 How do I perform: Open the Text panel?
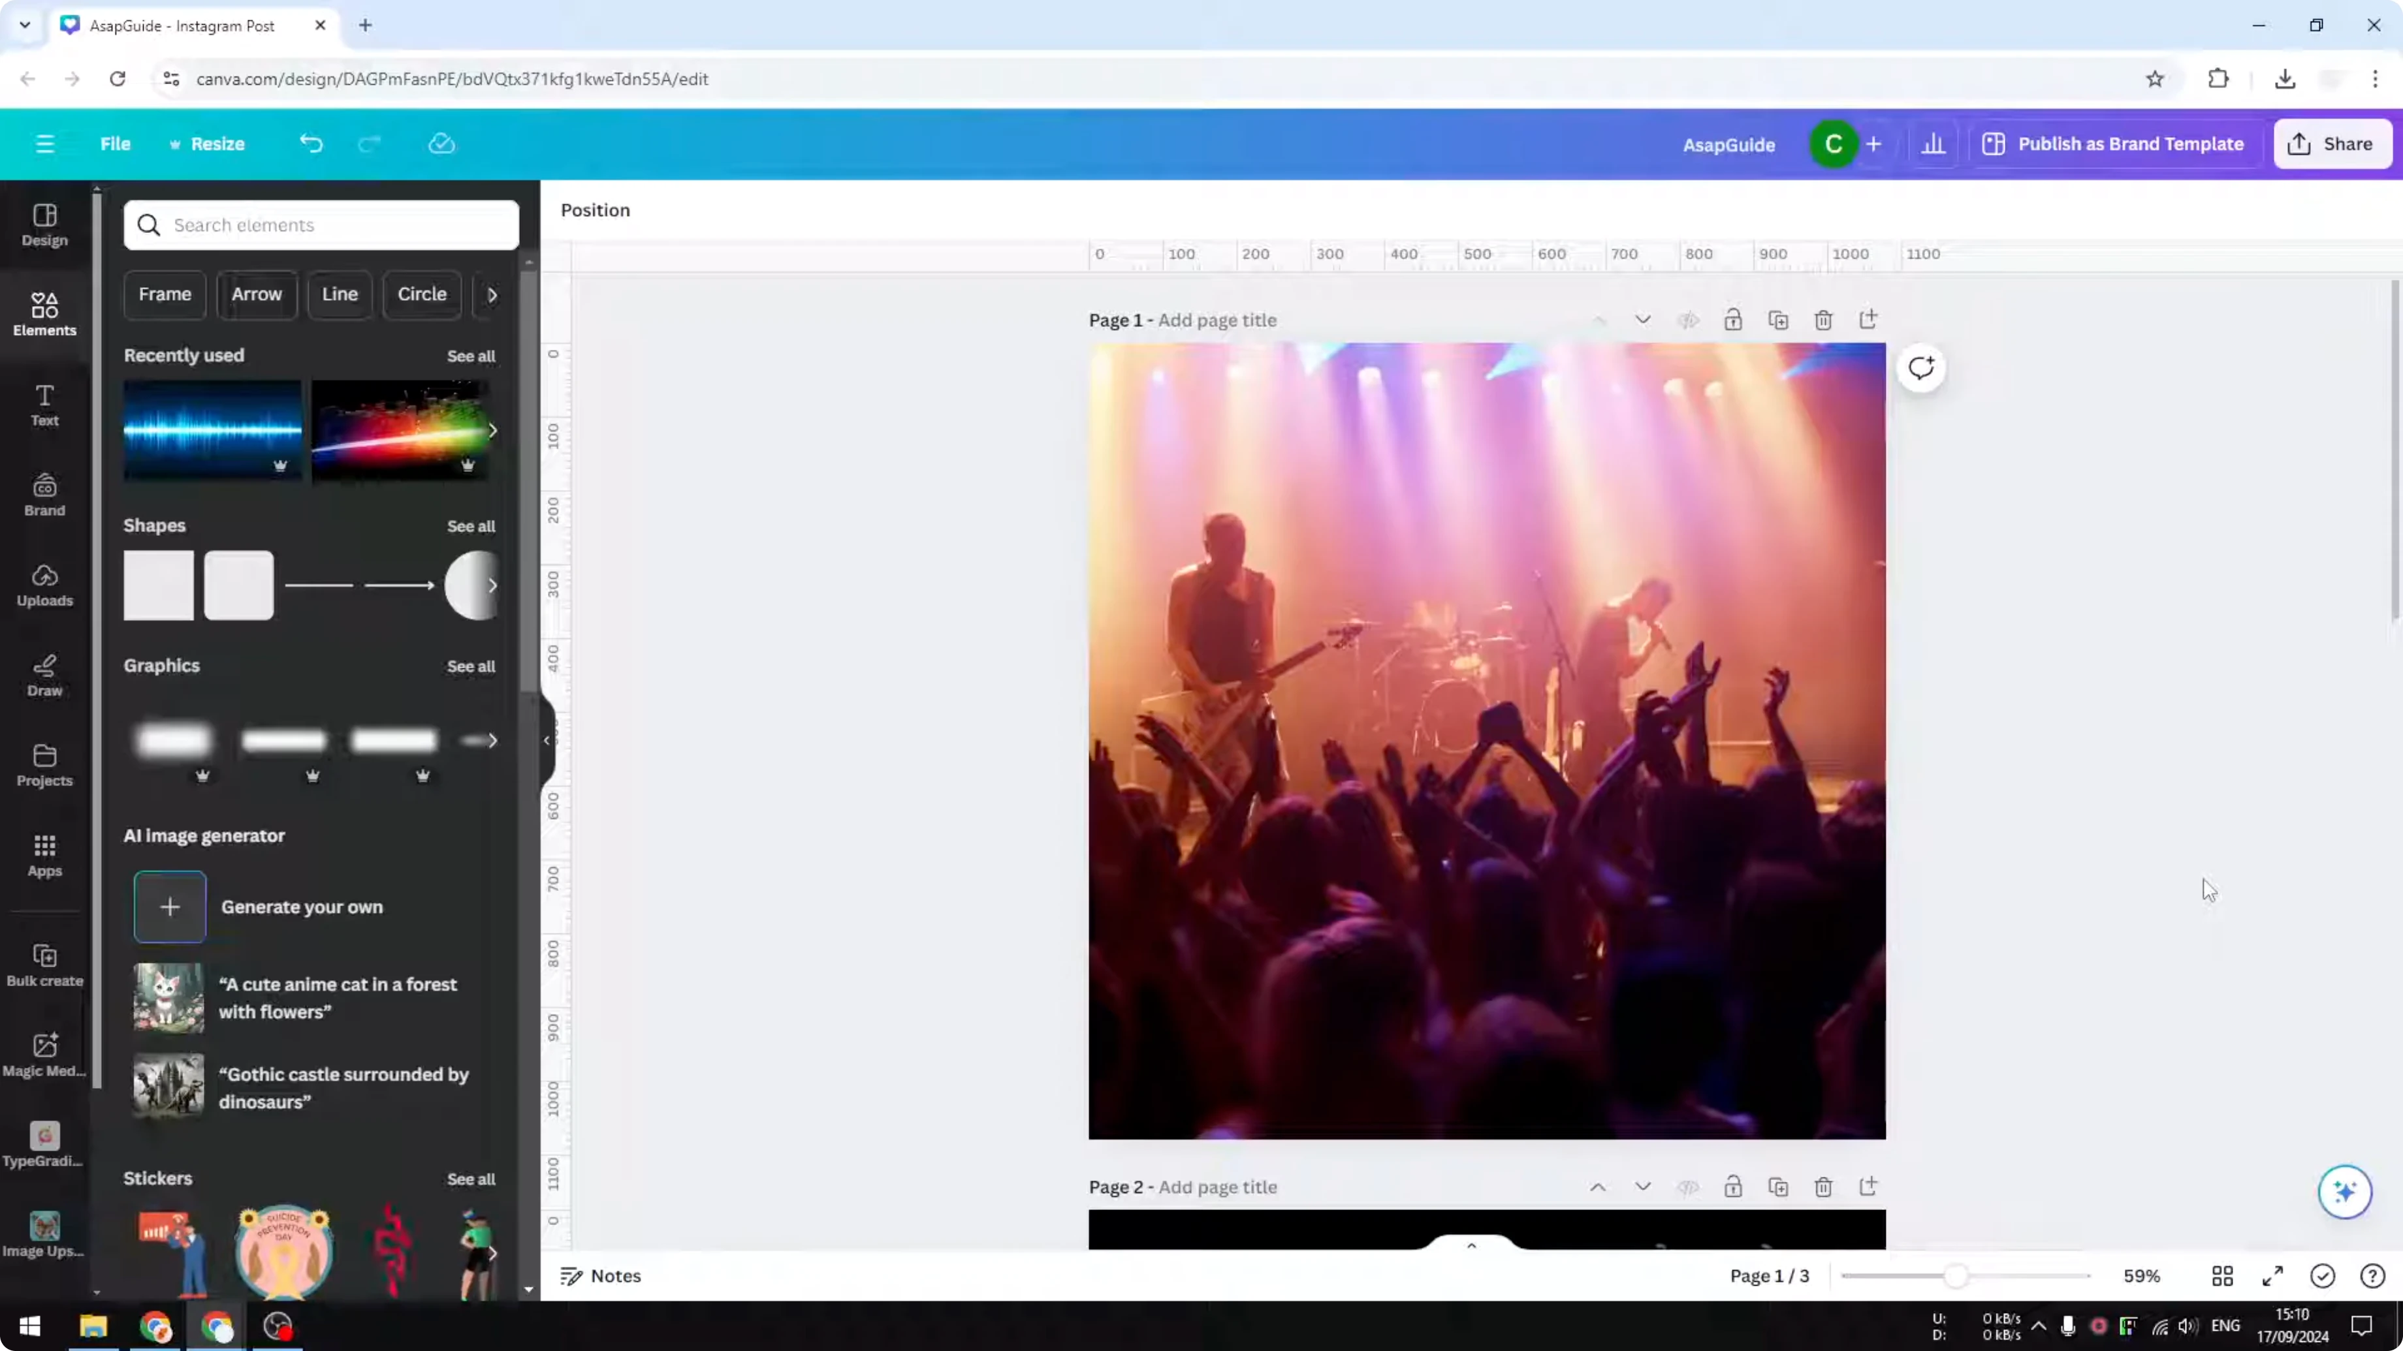tap(45, 405)
